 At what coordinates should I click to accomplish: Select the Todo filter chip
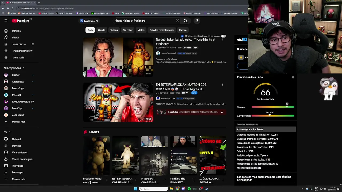click(x=90, y=30)
